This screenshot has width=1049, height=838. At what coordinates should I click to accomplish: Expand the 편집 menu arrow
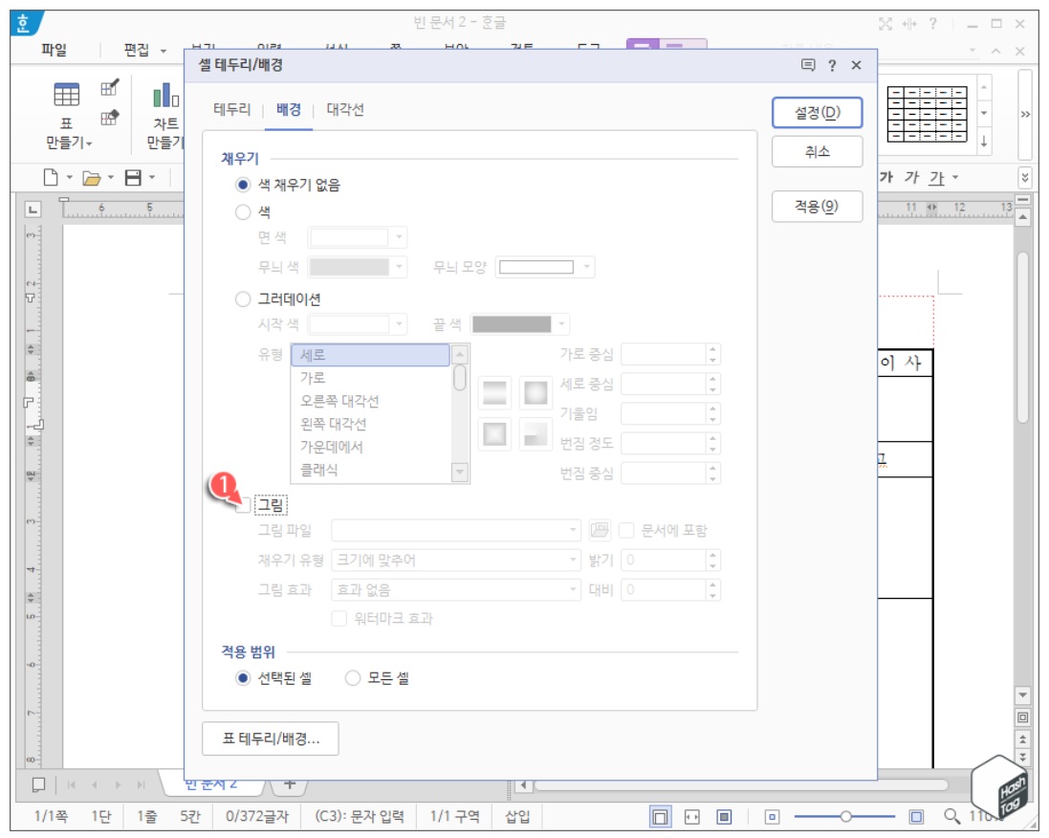[x=163, y=51]
